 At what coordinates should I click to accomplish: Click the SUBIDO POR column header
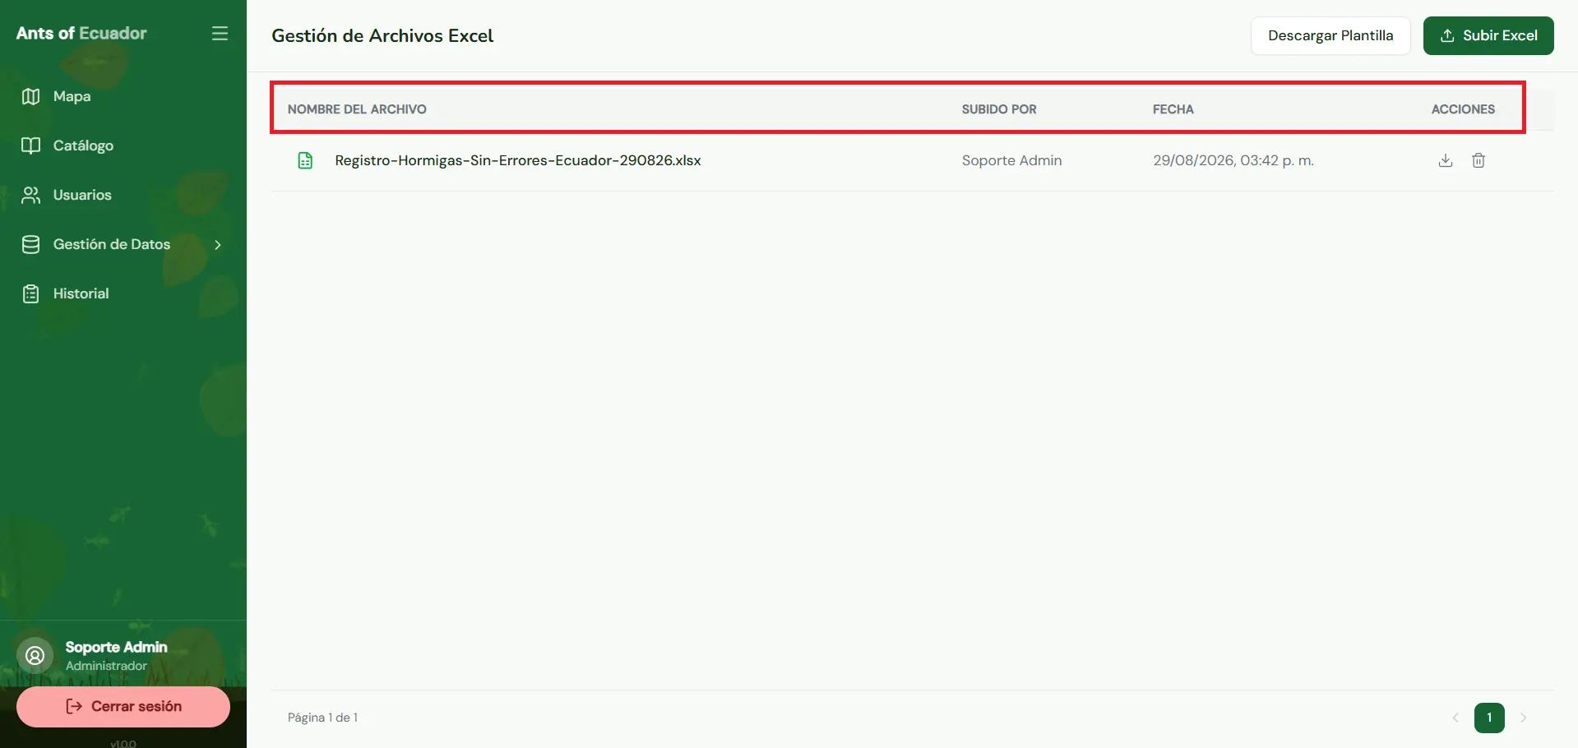click(999, 109)
